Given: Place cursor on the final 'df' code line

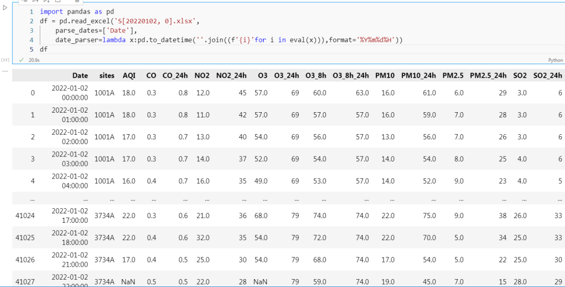Looking at the screenshot, I should pyautogui.click(x=43, y=49).
